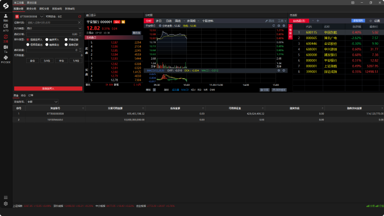Click the red buy submit button
The width and height of the screenshot is (384, 216).
click(48, 89)
